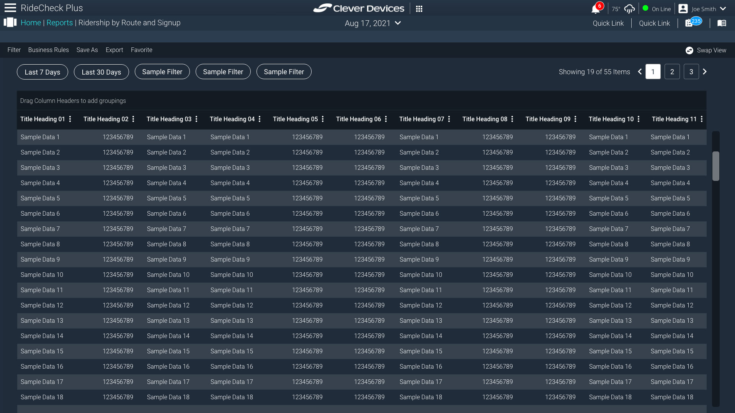
Task: Click the Clever Devices logo
Action: click(x=359, y=8)
